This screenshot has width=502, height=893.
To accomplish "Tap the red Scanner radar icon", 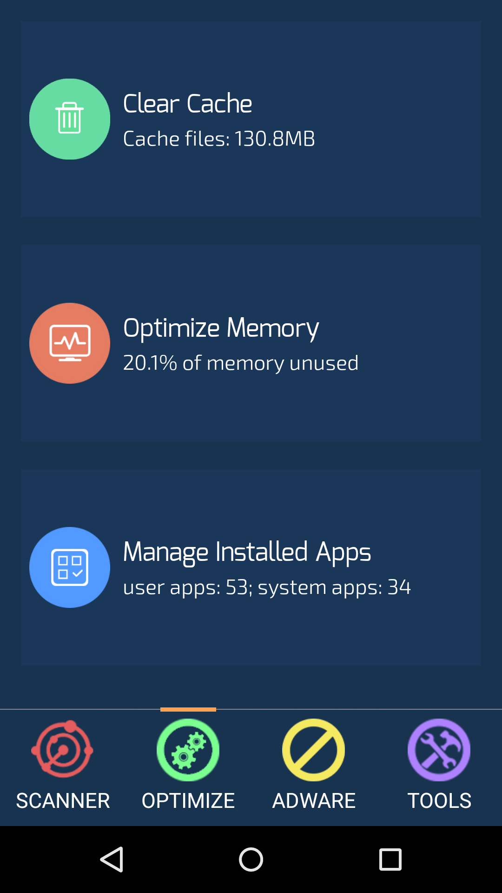I will click(x=63, y=749).
